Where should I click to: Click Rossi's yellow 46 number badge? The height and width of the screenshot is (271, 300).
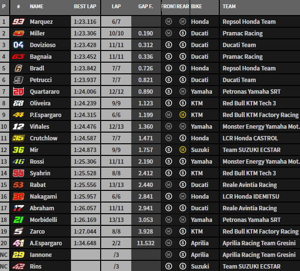(18, 162)
